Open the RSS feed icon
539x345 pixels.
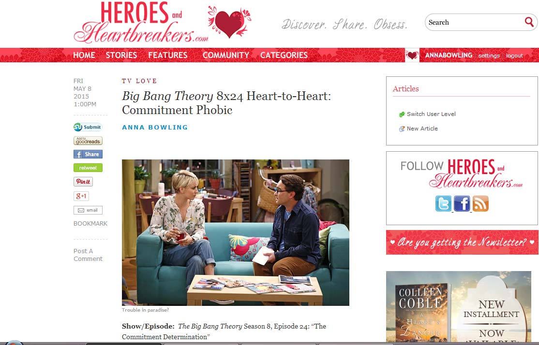pyautogui.click(x=480, y=203)
